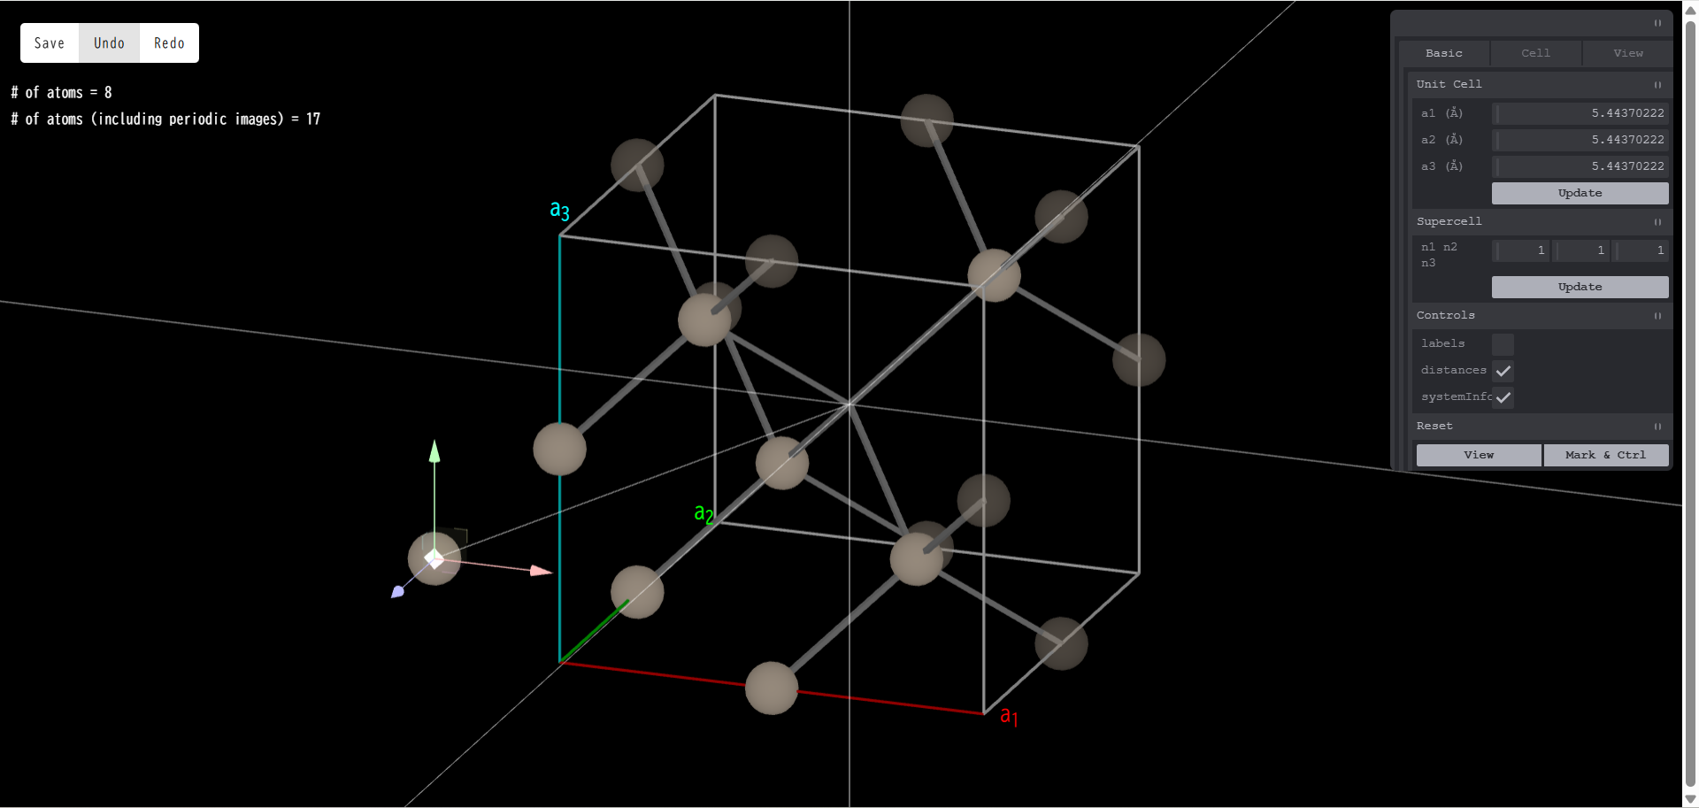Image resolution: width=1699 pixels, height=808 pixels.
Task: Enable the labels checkbox
Action: click(1502, 343)
